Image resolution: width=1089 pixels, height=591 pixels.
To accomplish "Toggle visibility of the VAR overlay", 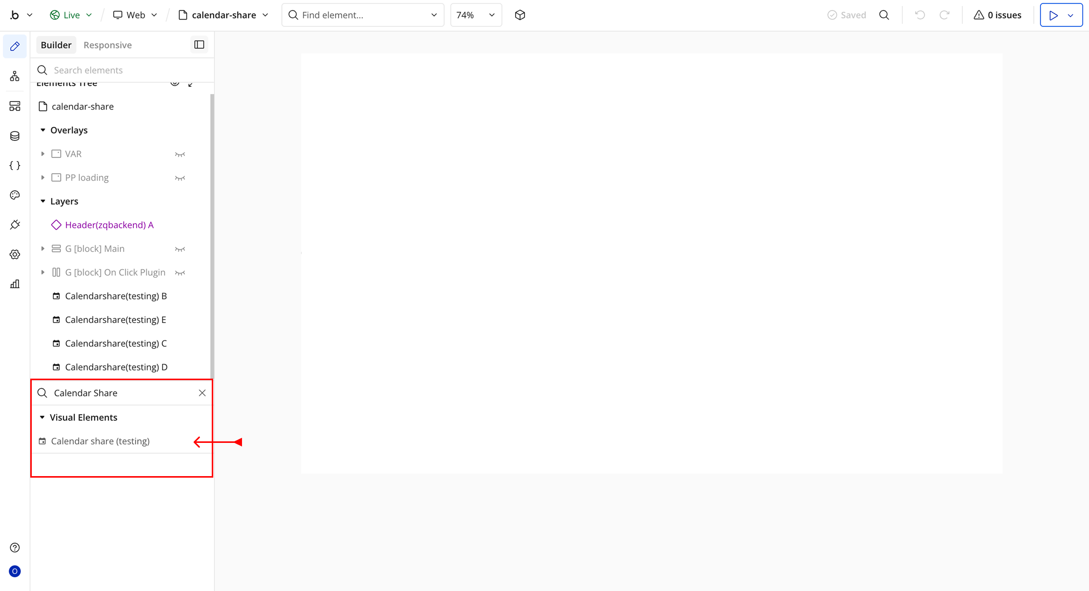I will [180, 154].
